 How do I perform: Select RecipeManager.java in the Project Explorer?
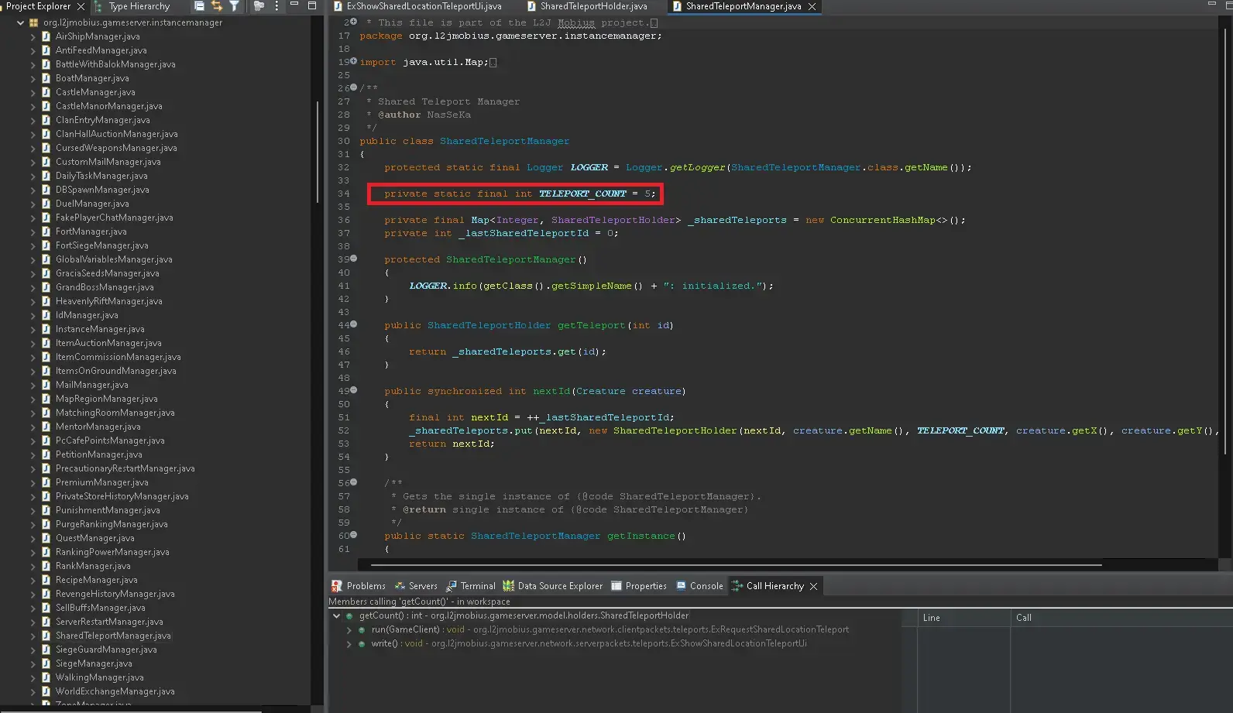[96, 580]
